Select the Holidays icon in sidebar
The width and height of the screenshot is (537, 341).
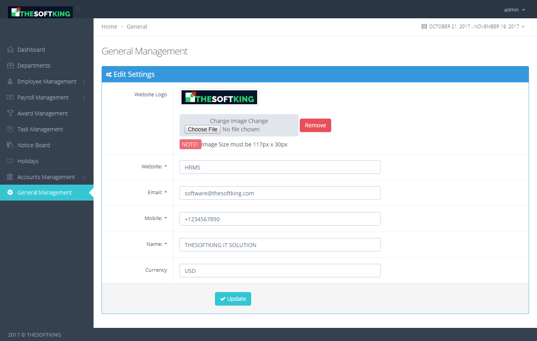pos(10,161)
